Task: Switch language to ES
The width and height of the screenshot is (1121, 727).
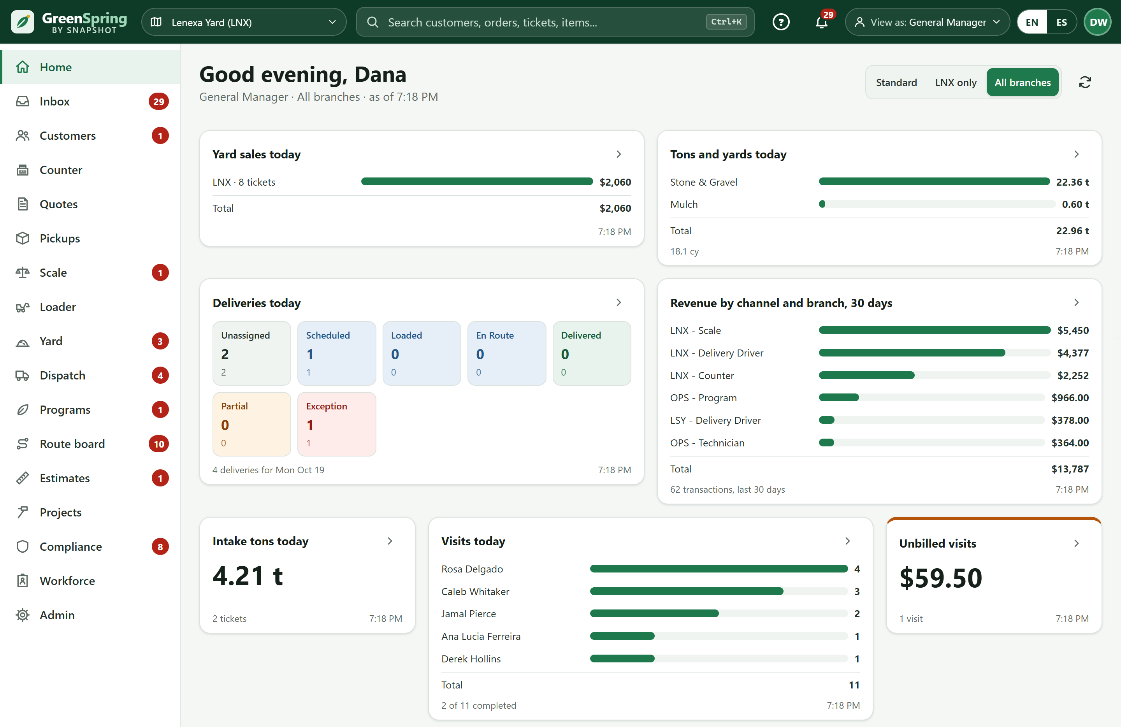Action: [x=1061, y=22]
